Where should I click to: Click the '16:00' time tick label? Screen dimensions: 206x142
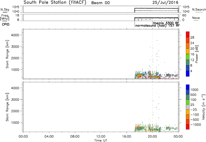126,137
